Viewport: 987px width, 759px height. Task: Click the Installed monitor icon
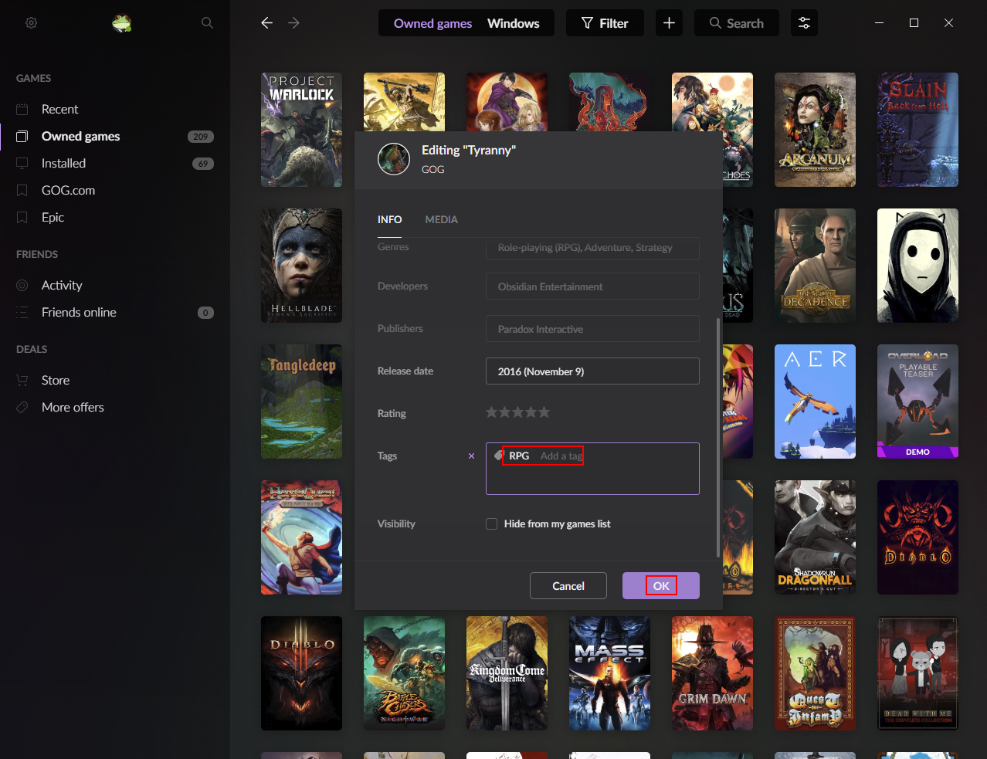point(22,163)
